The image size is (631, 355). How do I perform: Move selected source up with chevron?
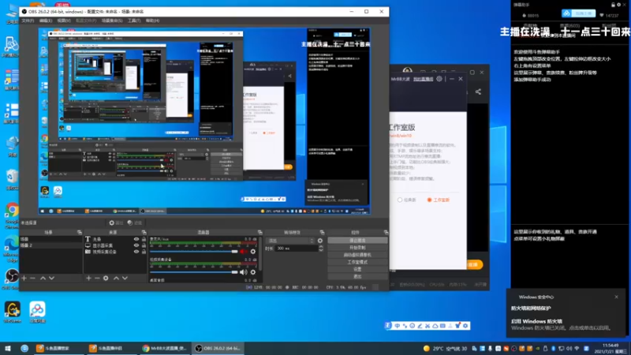coord(116,278)
